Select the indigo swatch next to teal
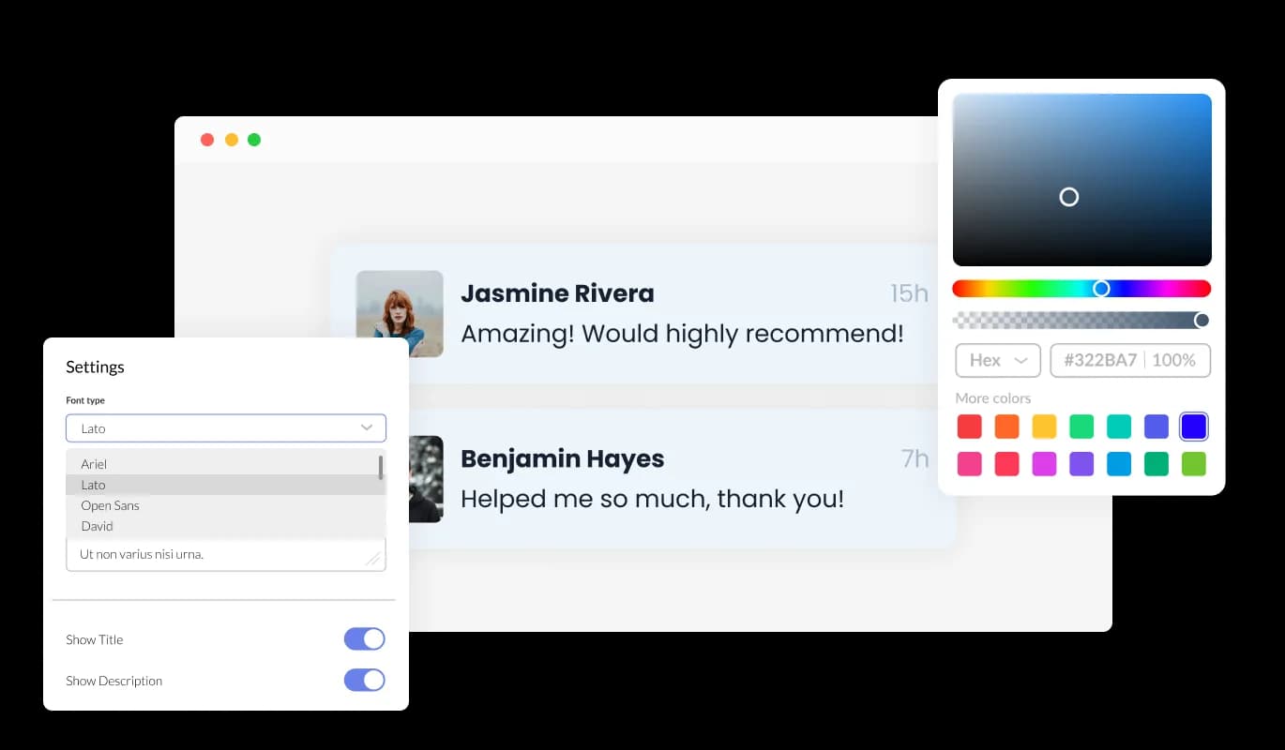Screen dimensions: 1285x750 click(1156, 427)
